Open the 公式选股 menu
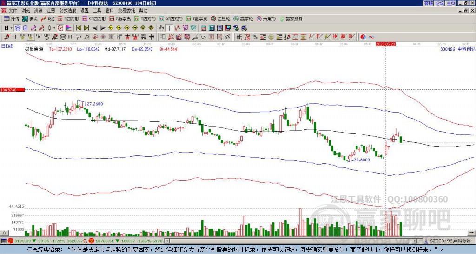 [x=67, y=11]
